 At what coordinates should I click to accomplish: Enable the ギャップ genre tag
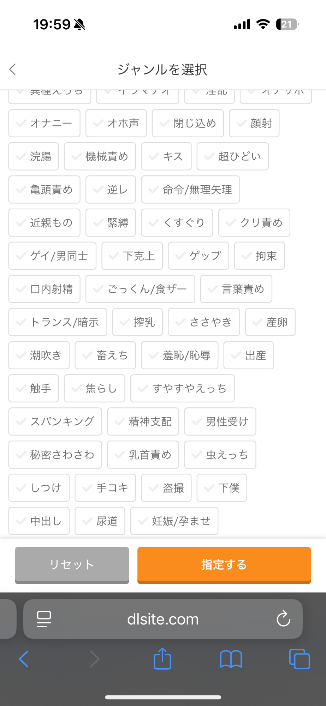198,256
